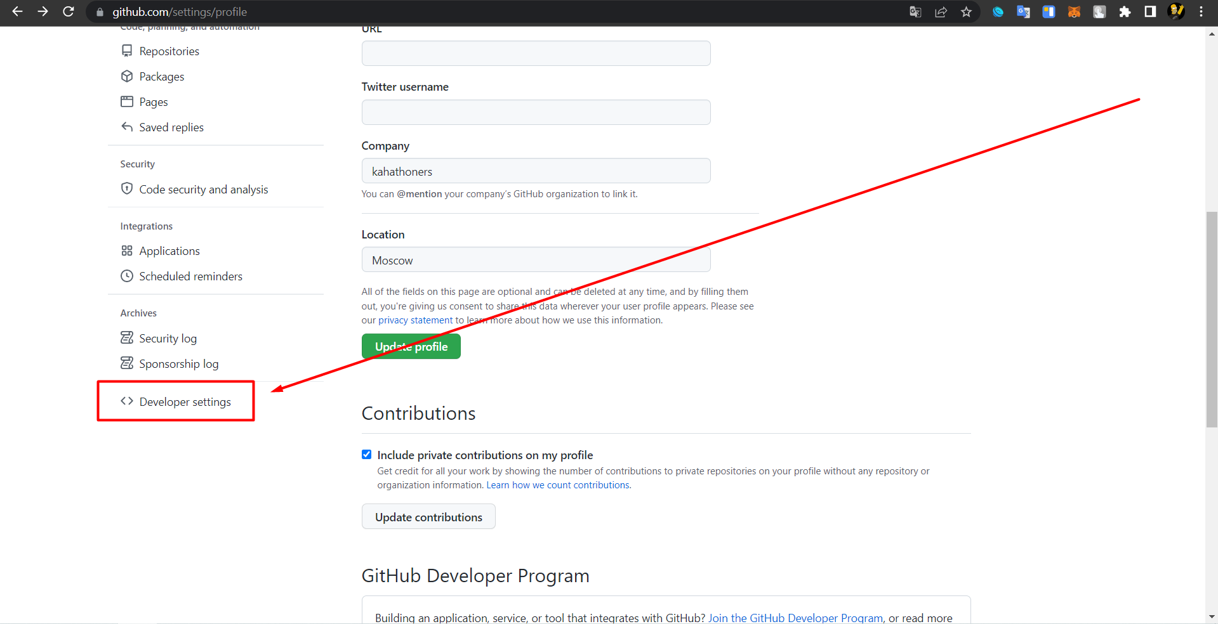1218x624 pixels.
Task: Click the Include private contributions label
Action: [x=485, y=455]
